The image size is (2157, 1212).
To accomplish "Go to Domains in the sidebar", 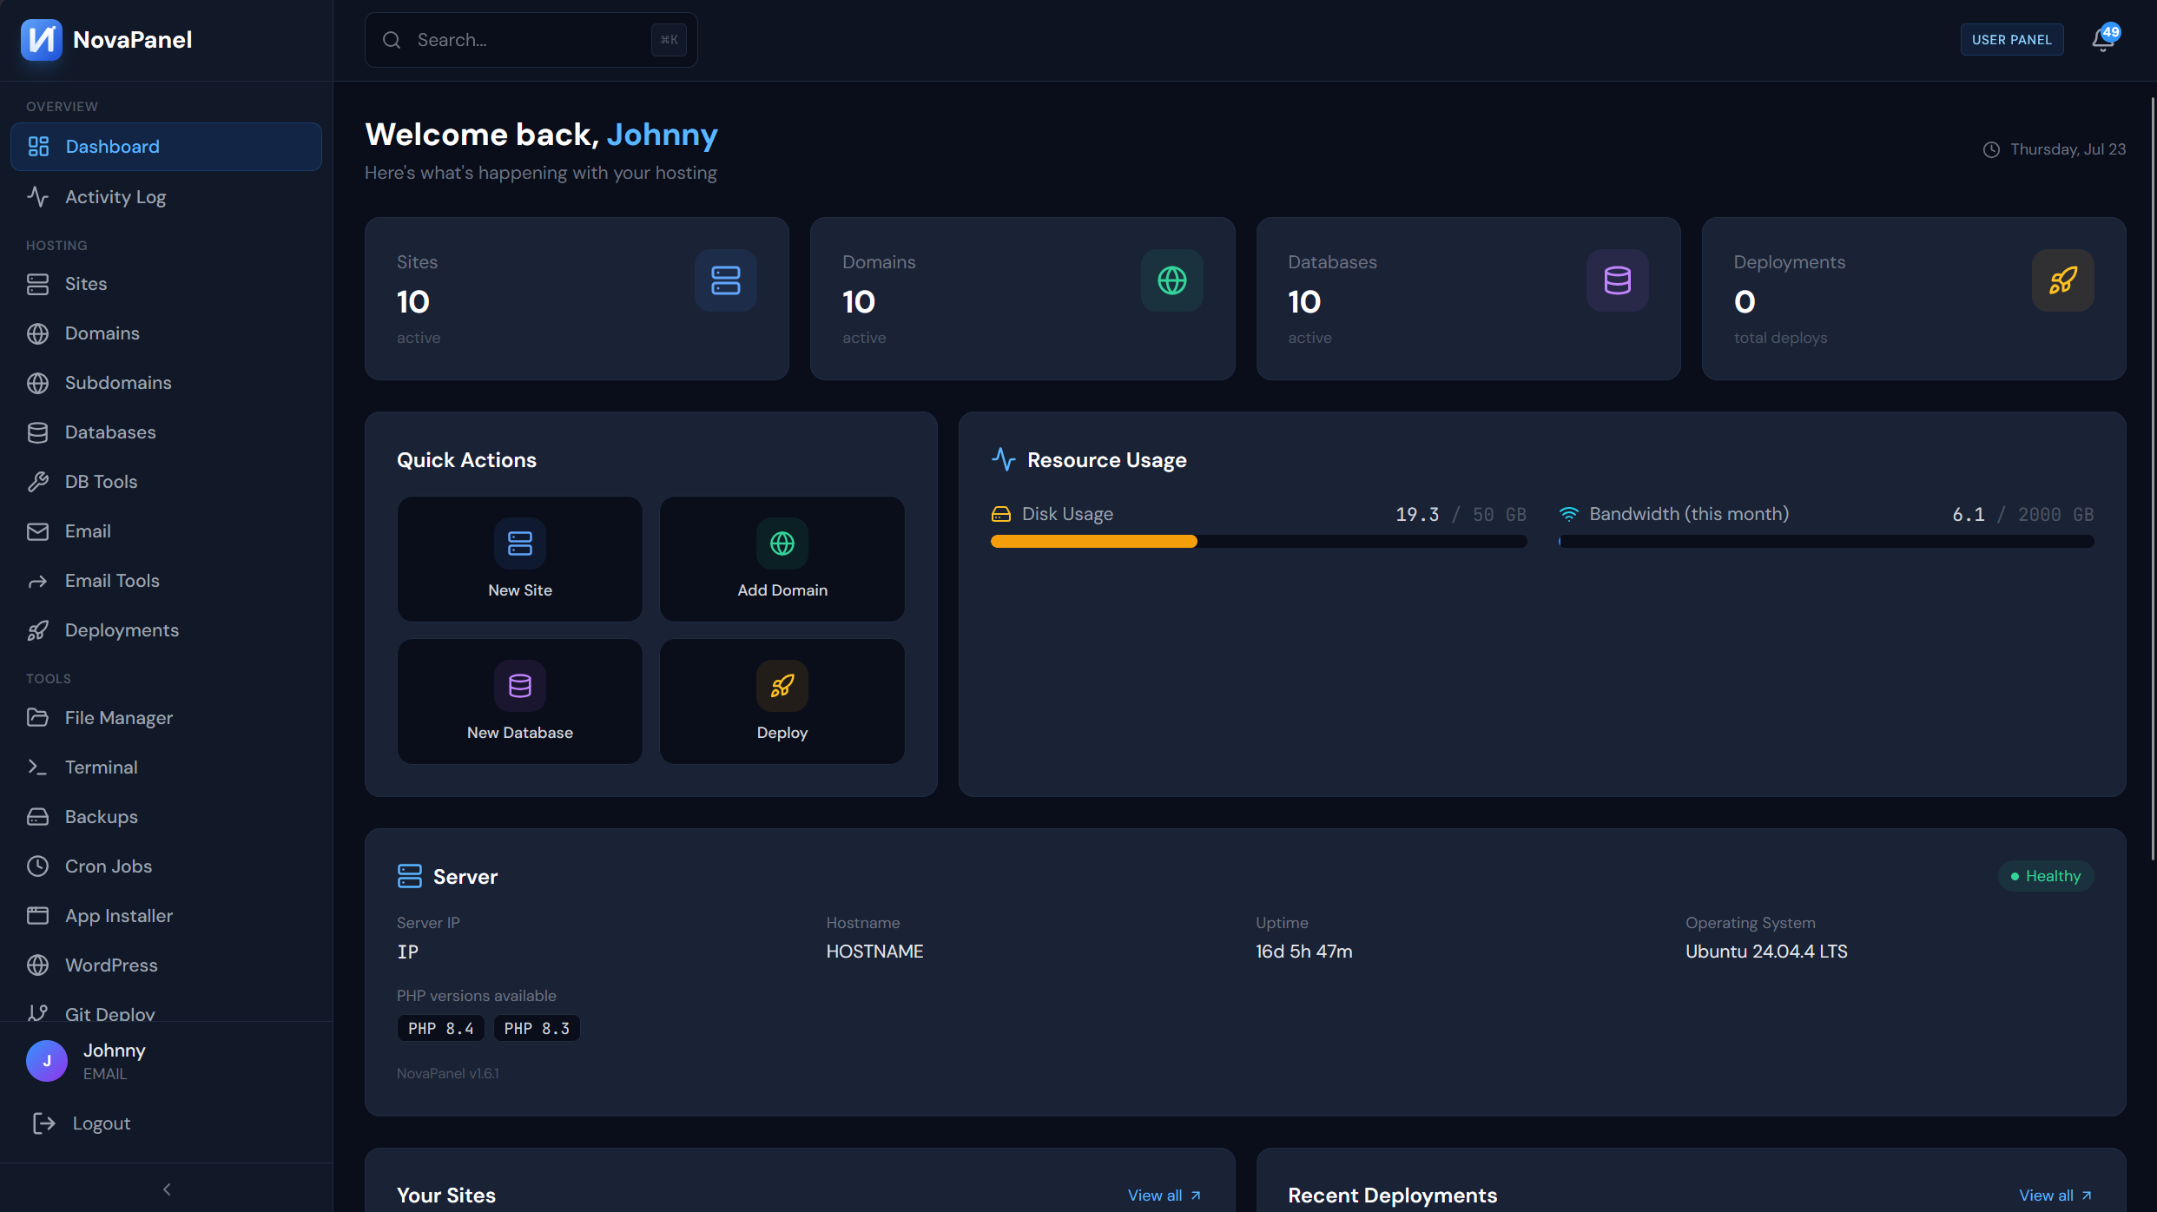I will 166,333.
